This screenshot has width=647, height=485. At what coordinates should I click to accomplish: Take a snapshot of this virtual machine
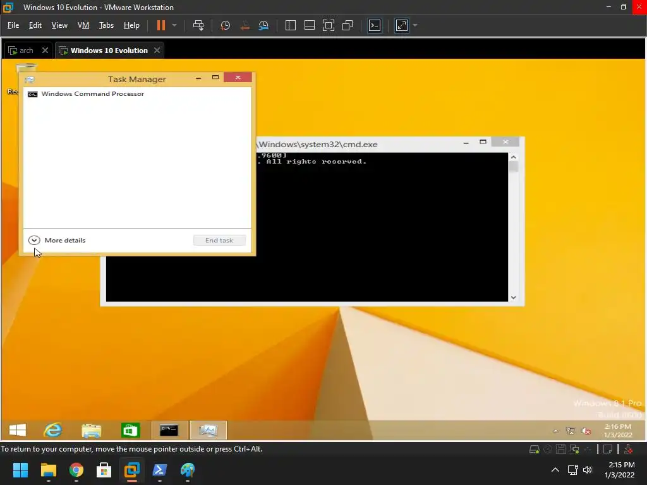point(226,25)
